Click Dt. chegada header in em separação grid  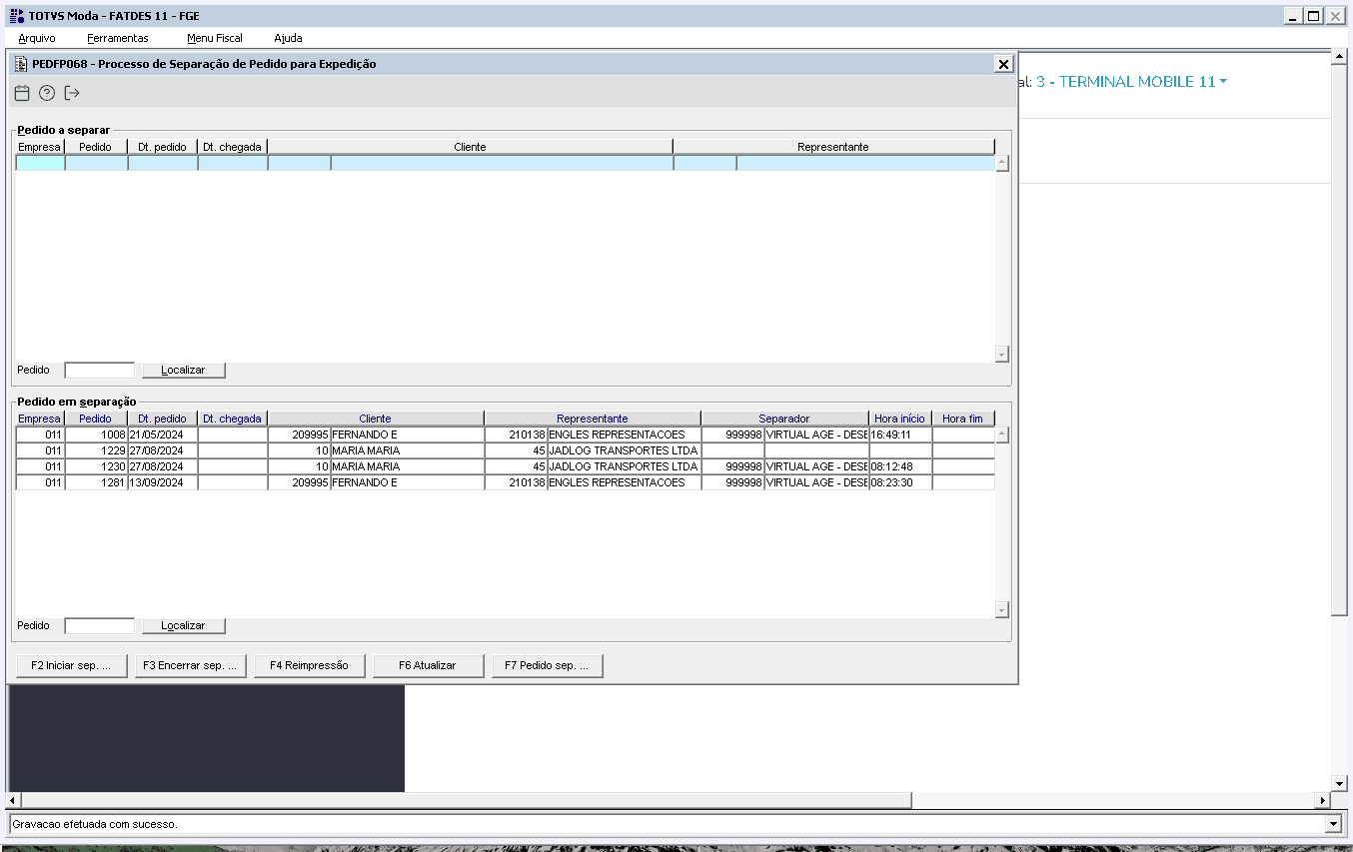(x=232, y=419)
